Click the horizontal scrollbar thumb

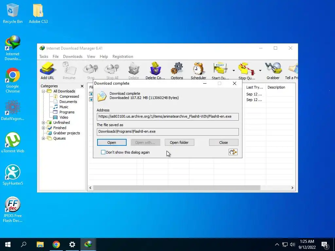(x=177, y=188)
